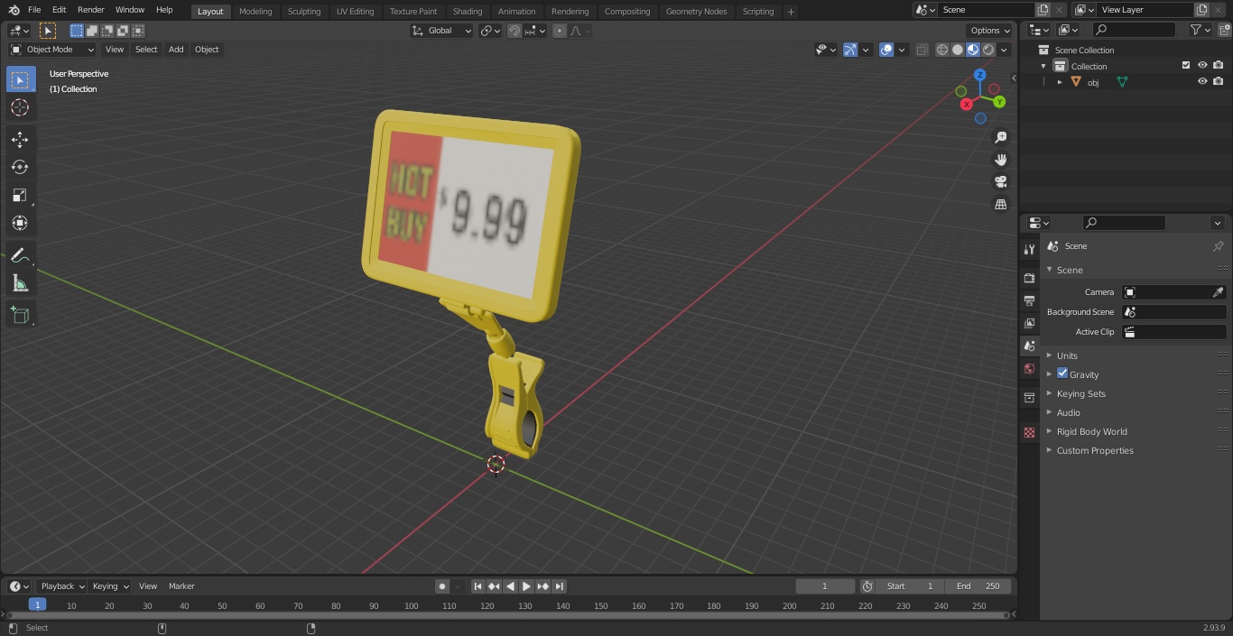Toggle visibility eye of obj
Image resolution: width=1233 pixels, height=636 pixels.
(1202, 81)
